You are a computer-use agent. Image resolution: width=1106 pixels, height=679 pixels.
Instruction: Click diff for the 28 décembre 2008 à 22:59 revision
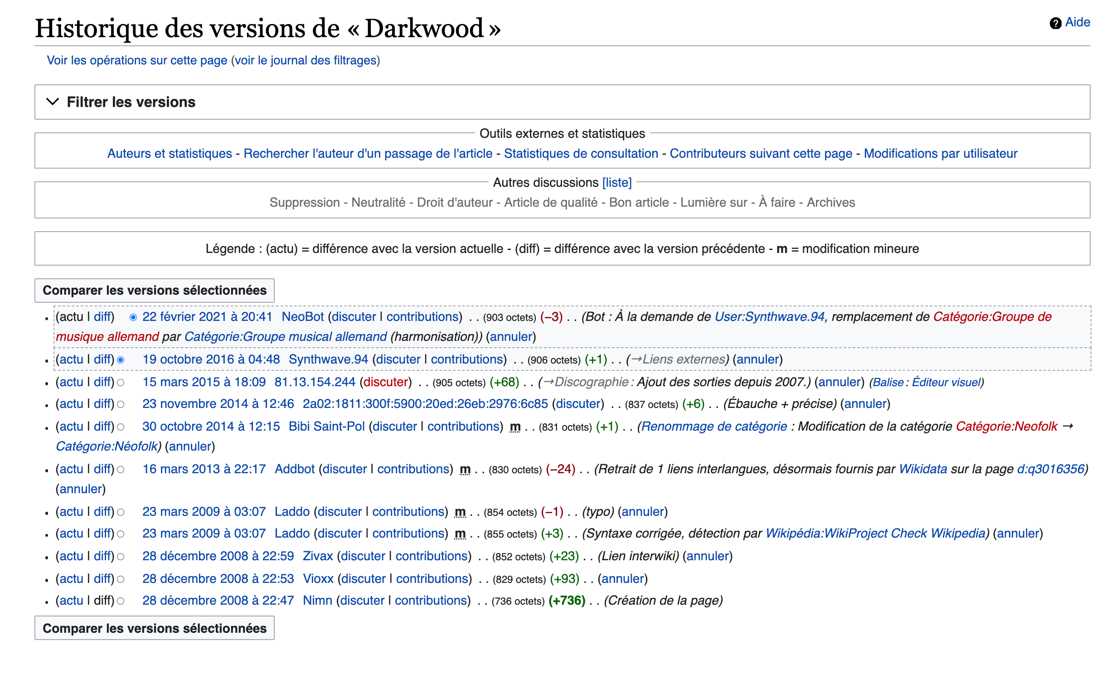(102, 556)
